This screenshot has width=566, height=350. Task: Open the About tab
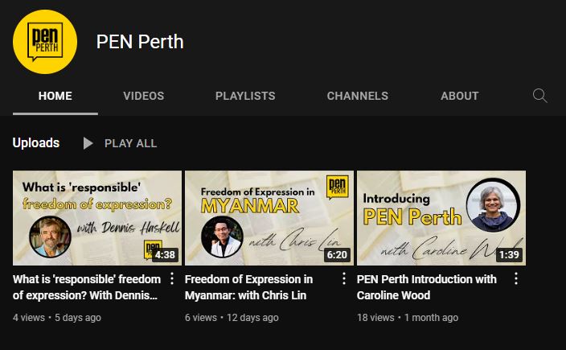pyautogui.click(x=460, y=96)
